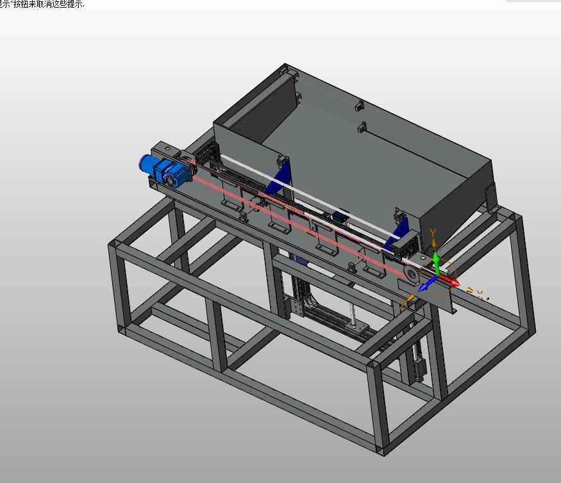Click the orange arrow handle right of the red arrow
The image size is (561, 483).
[x=470, y=291]
